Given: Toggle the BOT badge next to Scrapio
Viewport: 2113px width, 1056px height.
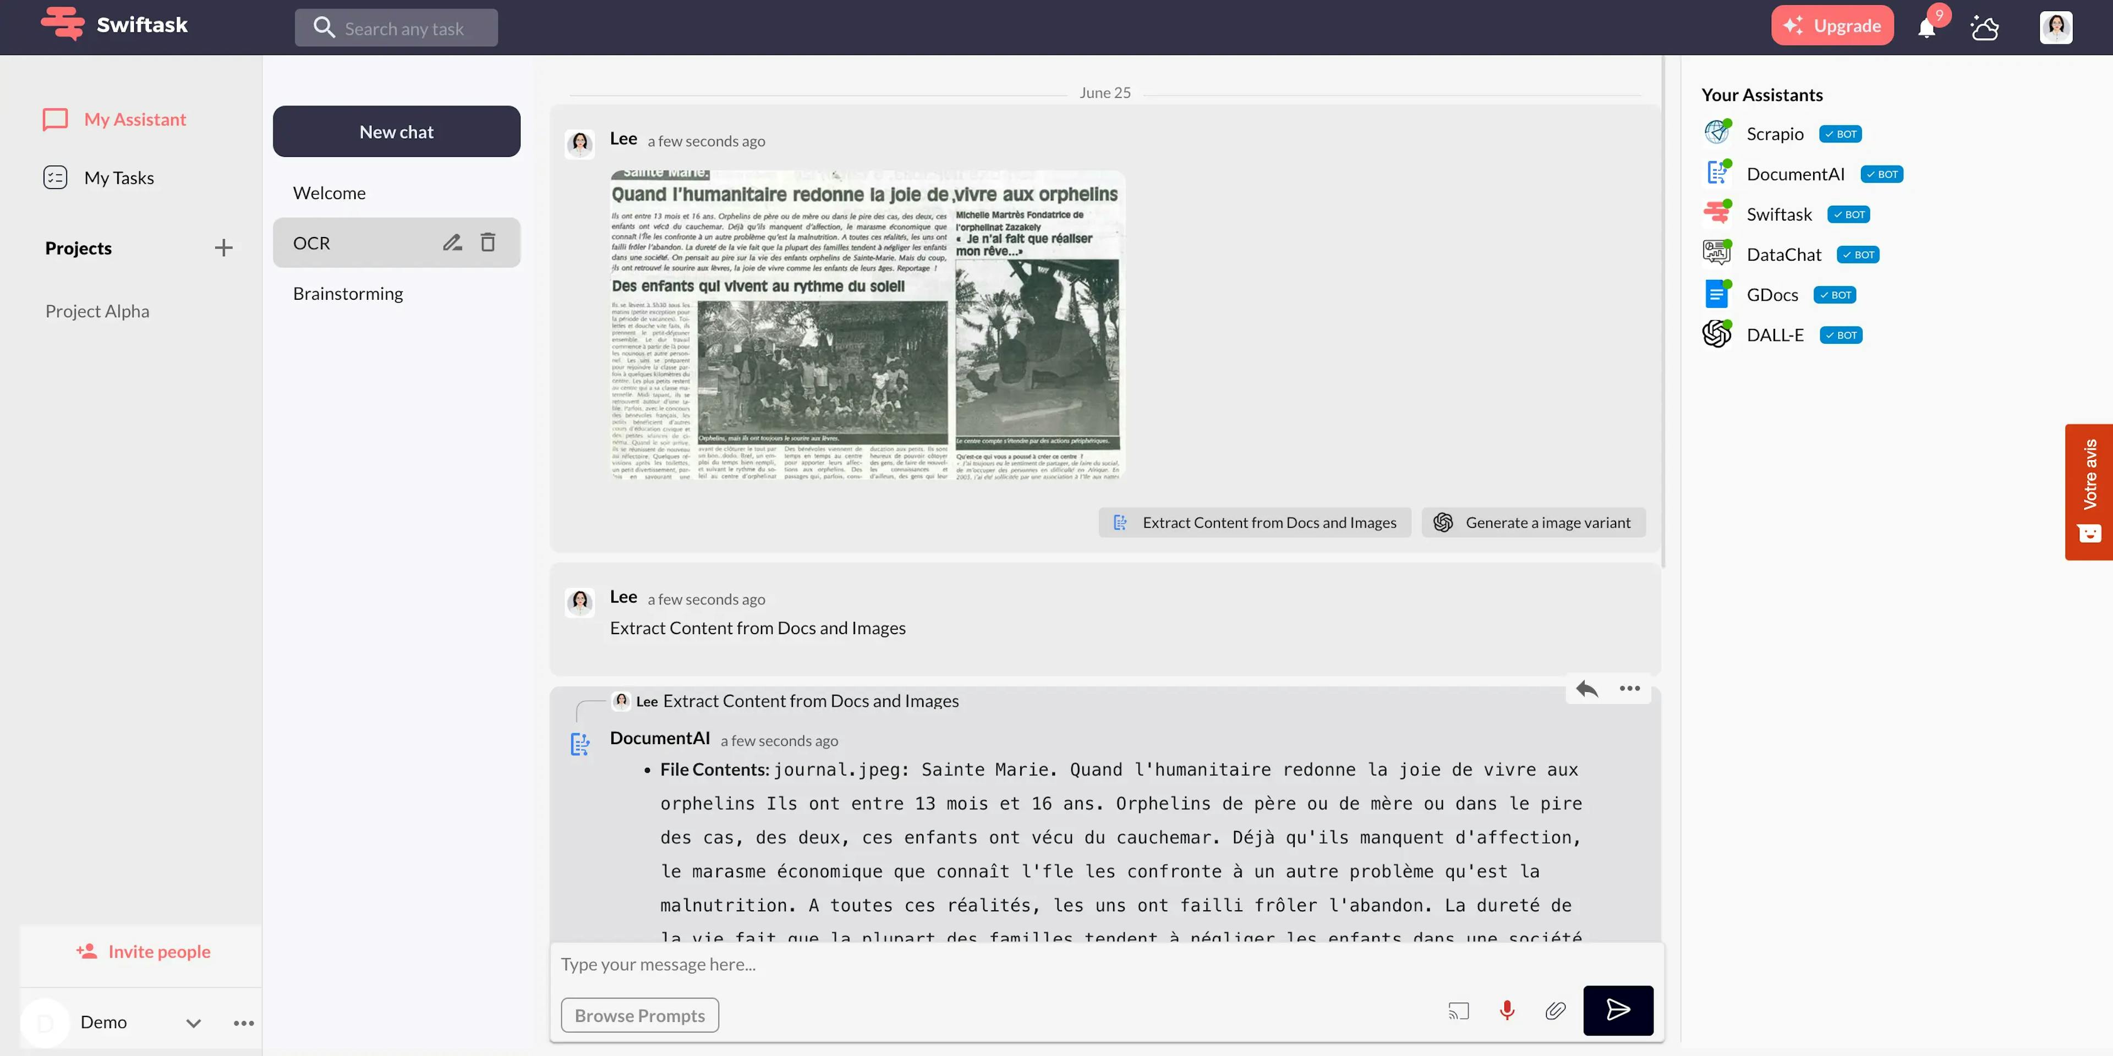Looking at the screenshot, I should pos(1840,133).
